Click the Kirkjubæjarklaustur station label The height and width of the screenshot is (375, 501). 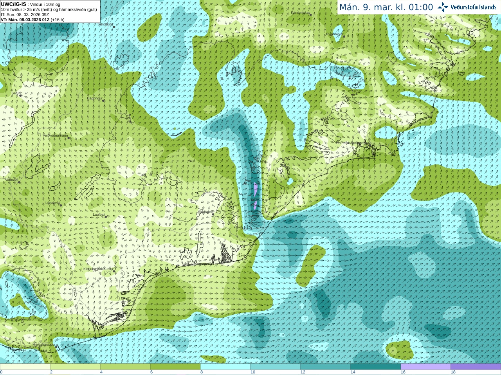[98, 269]
